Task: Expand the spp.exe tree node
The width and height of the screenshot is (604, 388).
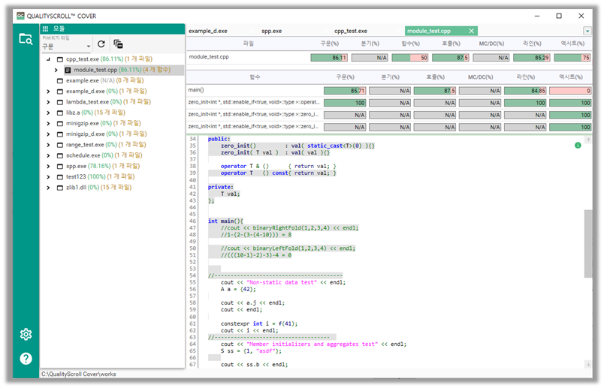Action: coord(48,167)
